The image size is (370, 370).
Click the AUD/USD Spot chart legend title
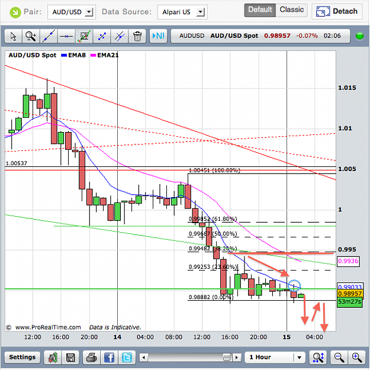coord(33,55)
